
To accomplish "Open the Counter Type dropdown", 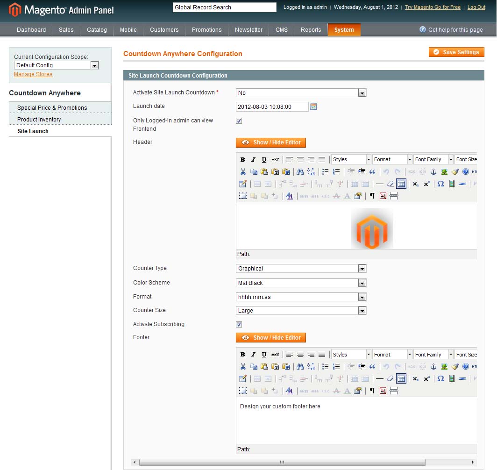I will pyautogui.click(x=301, y=269).
